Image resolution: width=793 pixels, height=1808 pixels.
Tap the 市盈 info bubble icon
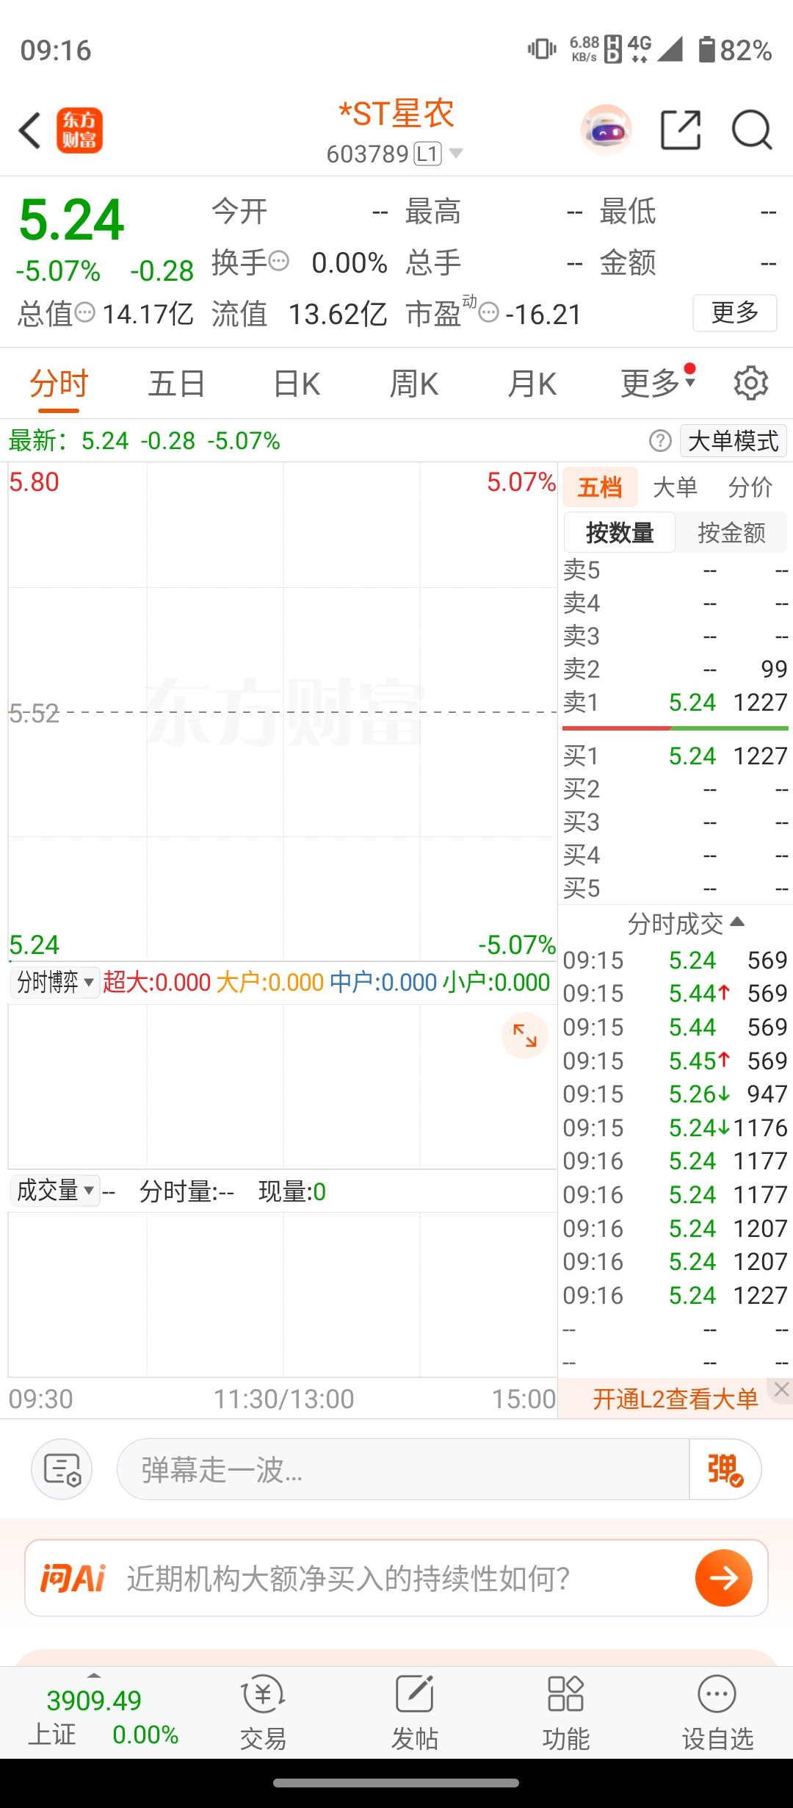click(488, 312)
